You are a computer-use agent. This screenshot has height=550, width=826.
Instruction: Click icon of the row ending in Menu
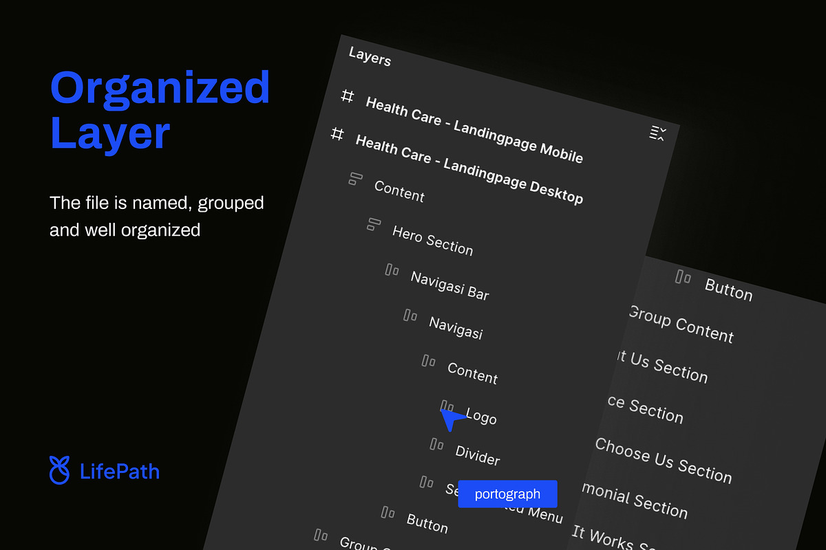(x=427, y=482)
